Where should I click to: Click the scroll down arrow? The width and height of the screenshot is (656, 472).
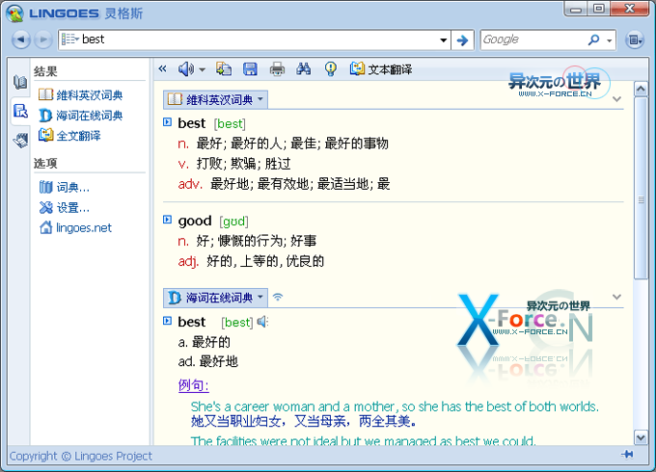(641, 437)
